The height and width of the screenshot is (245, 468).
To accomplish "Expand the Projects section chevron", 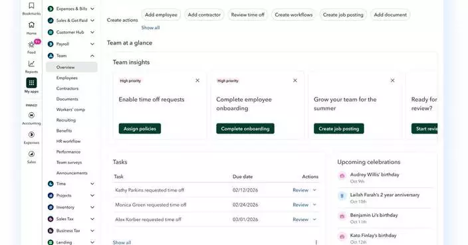I will pos(92,195).
